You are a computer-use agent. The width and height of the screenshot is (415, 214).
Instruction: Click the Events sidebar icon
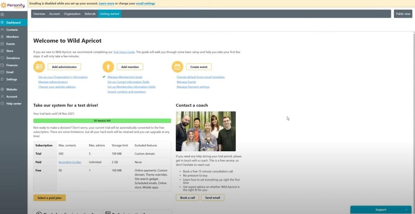pos(2,44)
